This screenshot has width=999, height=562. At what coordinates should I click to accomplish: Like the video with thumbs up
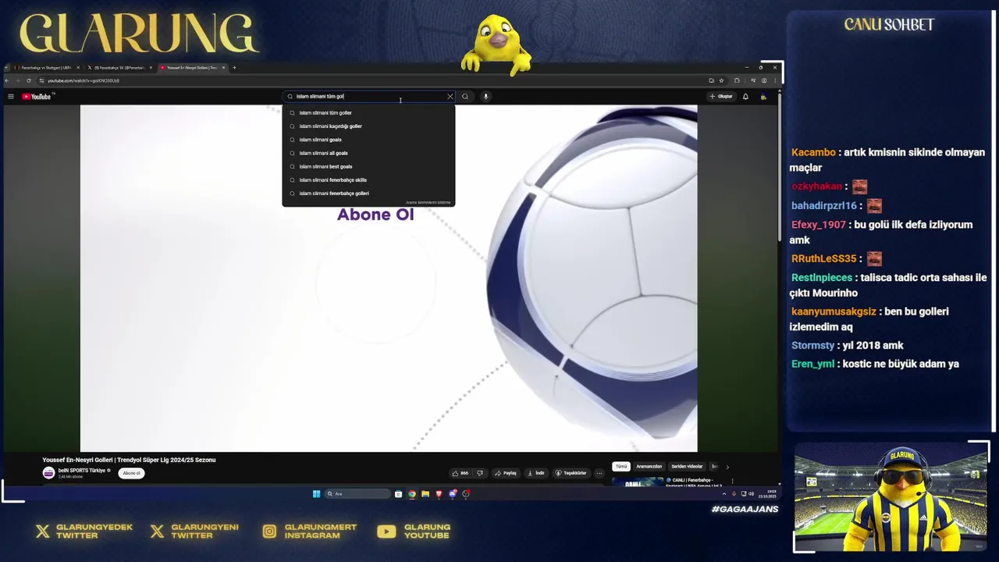(x=460, y=473)
